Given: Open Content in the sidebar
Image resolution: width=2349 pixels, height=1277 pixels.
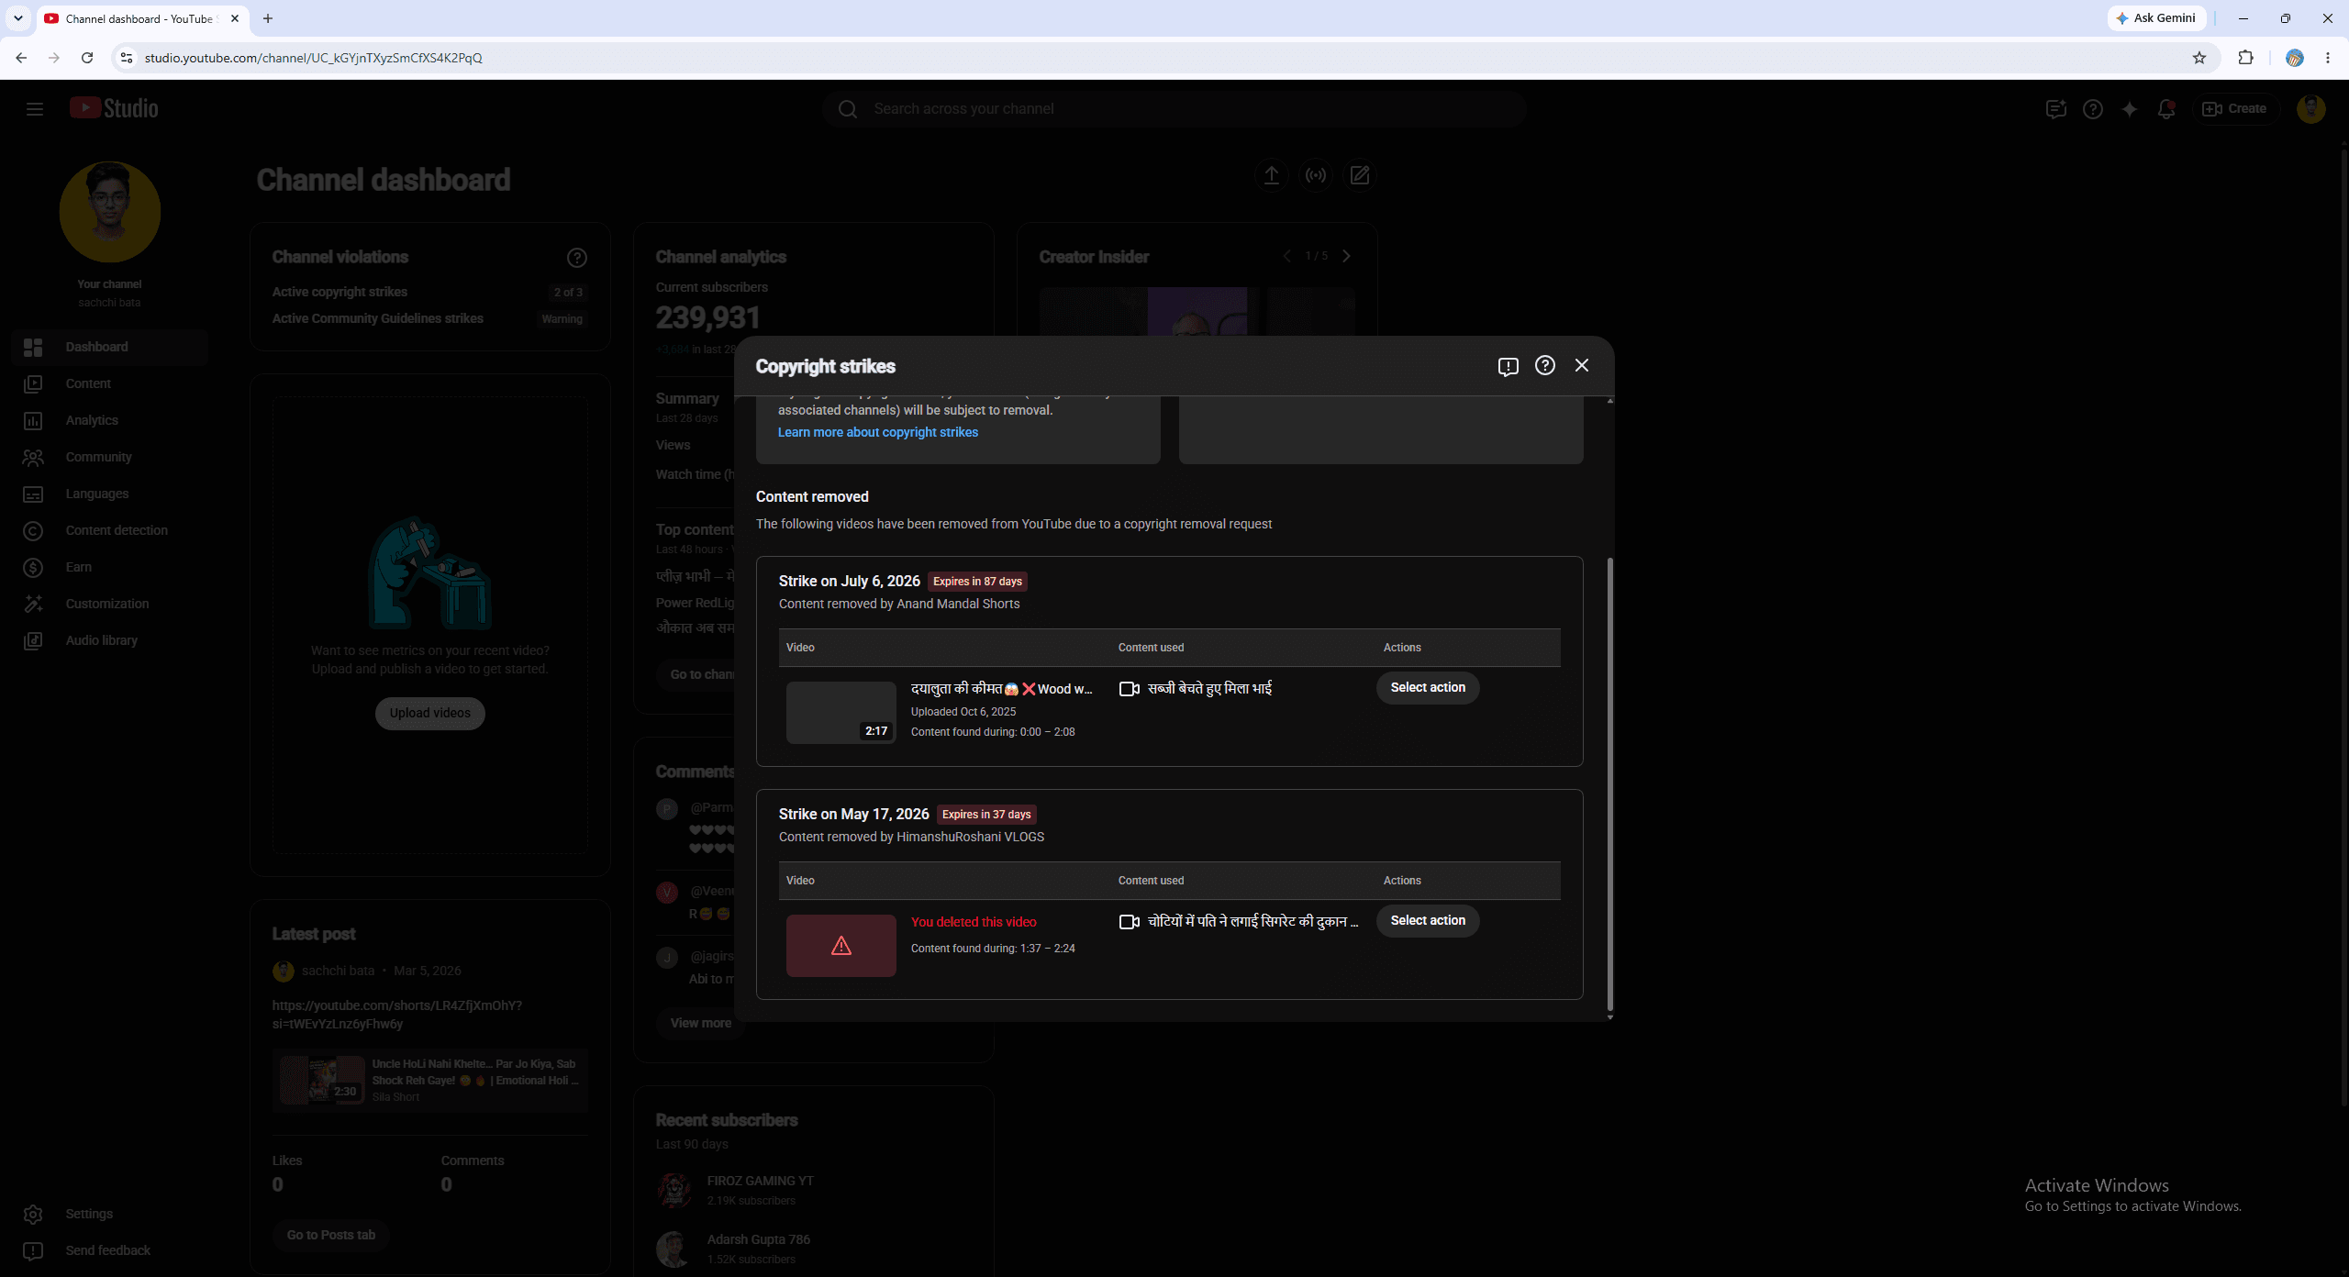Looking at the screenshot, I should (x=110, y=383).
